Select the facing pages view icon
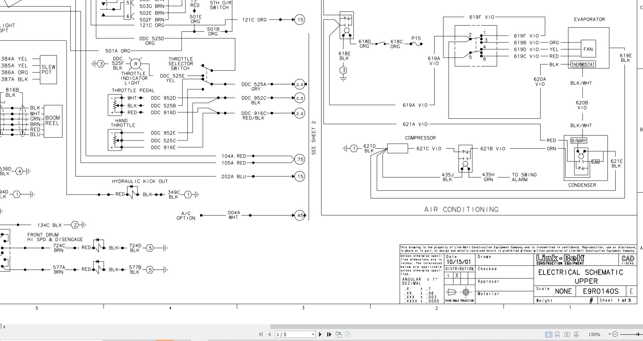The width and height of the screenshot is (643, 341). click(x=567, y=335)
